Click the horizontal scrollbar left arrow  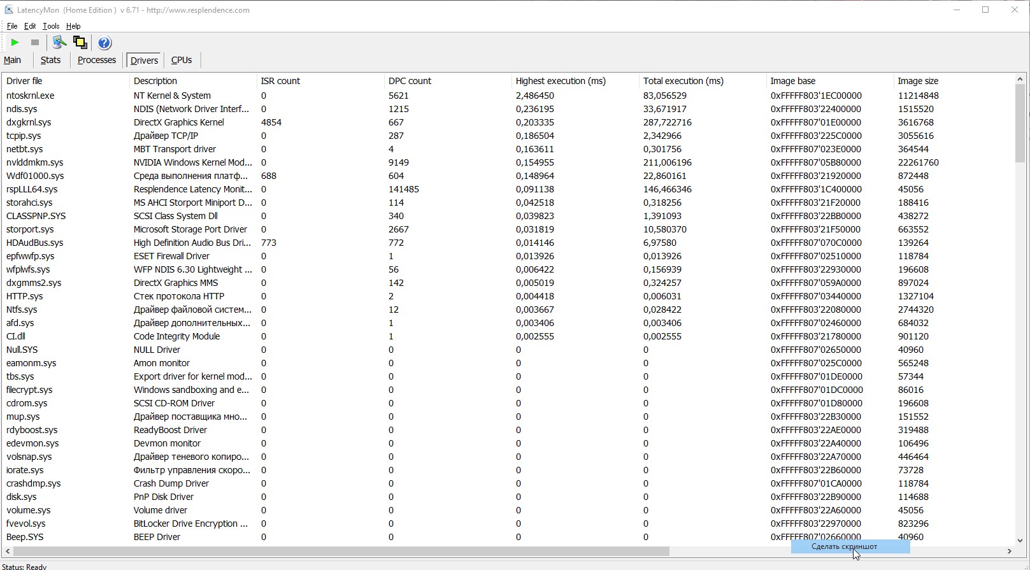pos(8,551)
